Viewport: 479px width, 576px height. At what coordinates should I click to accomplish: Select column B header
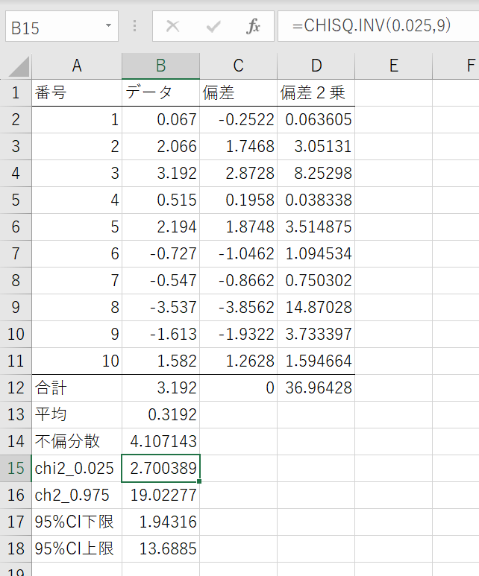point(160,66)
